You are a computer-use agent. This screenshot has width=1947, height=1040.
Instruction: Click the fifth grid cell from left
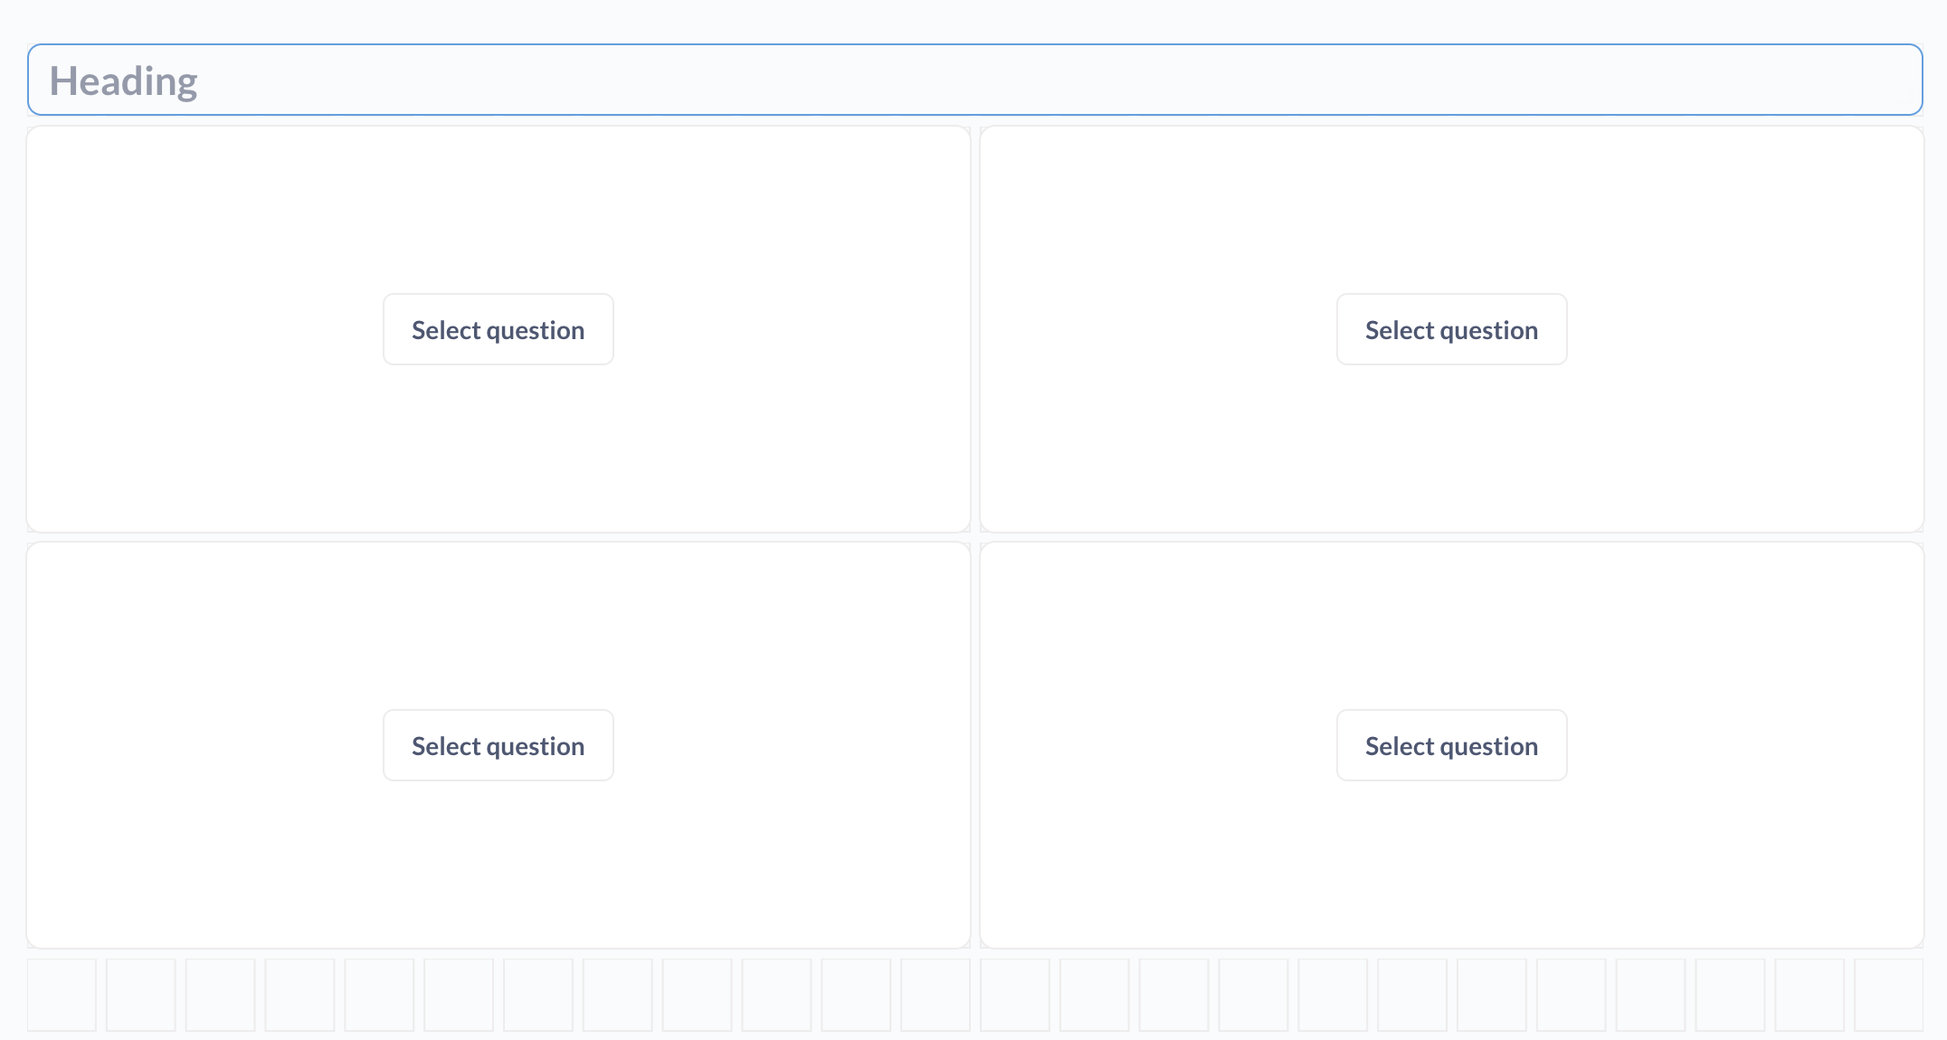coord(379,995)
